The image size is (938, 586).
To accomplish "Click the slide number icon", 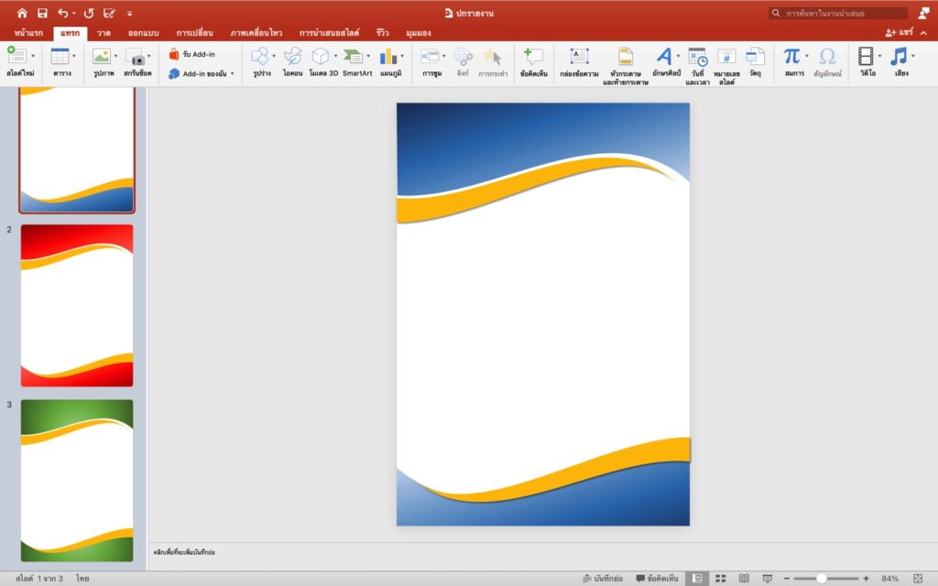I will (x=726, y=57).
